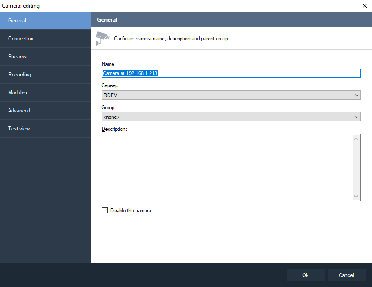
Task: Open the Advanced settings section
Action: pyautogui.click(x=45, y=111)
